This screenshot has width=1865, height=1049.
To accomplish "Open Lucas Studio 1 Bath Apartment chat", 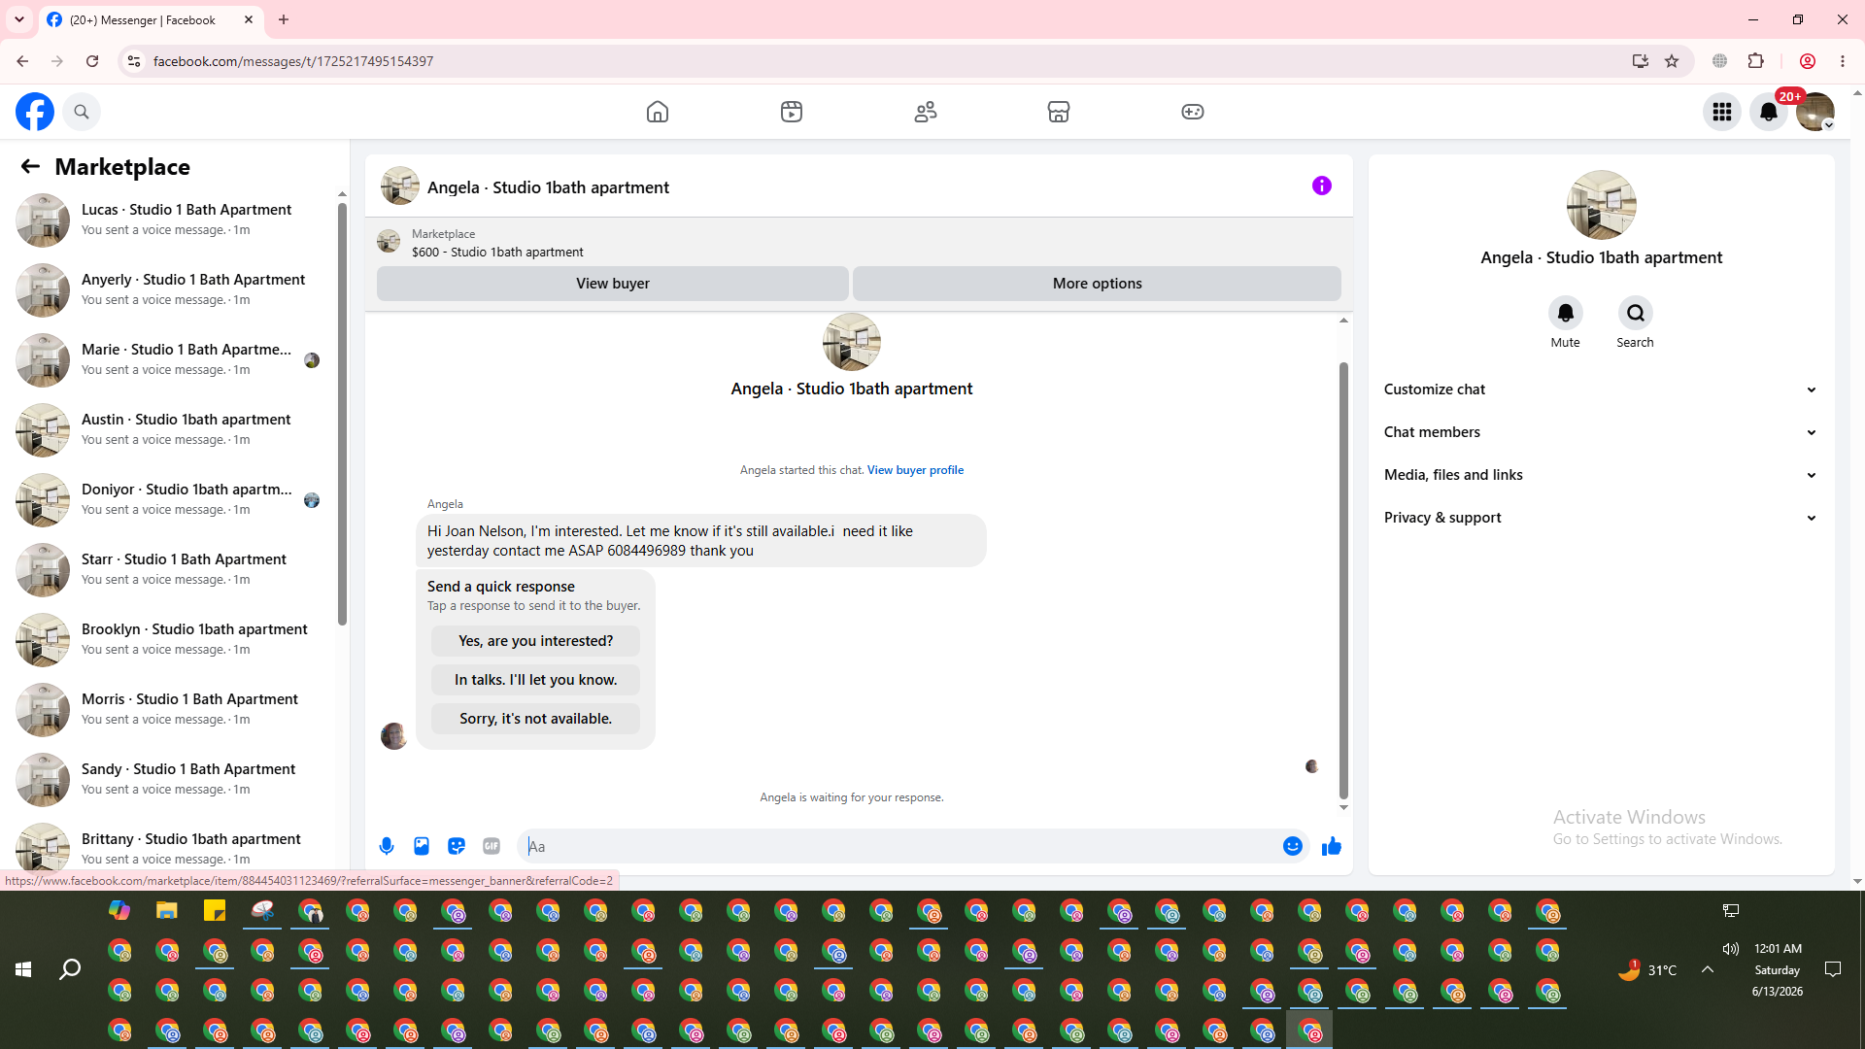I will click(171, 220).
